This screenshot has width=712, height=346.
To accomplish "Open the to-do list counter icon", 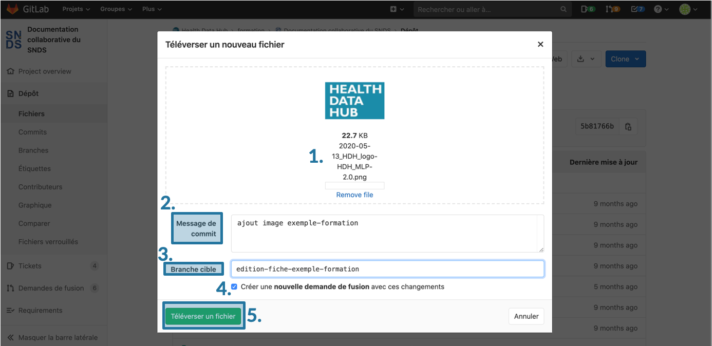I will point(637,9).
